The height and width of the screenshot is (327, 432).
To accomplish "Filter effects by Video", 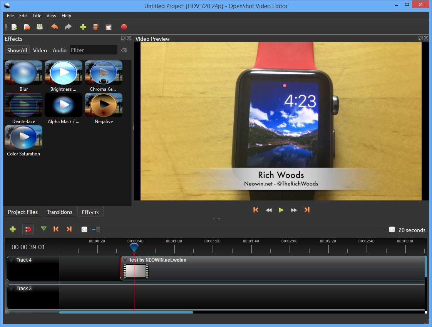I will (x=40, y=50).
